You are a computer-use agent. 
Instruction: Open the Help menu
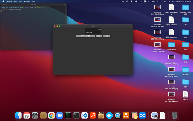tap(34, 1)
